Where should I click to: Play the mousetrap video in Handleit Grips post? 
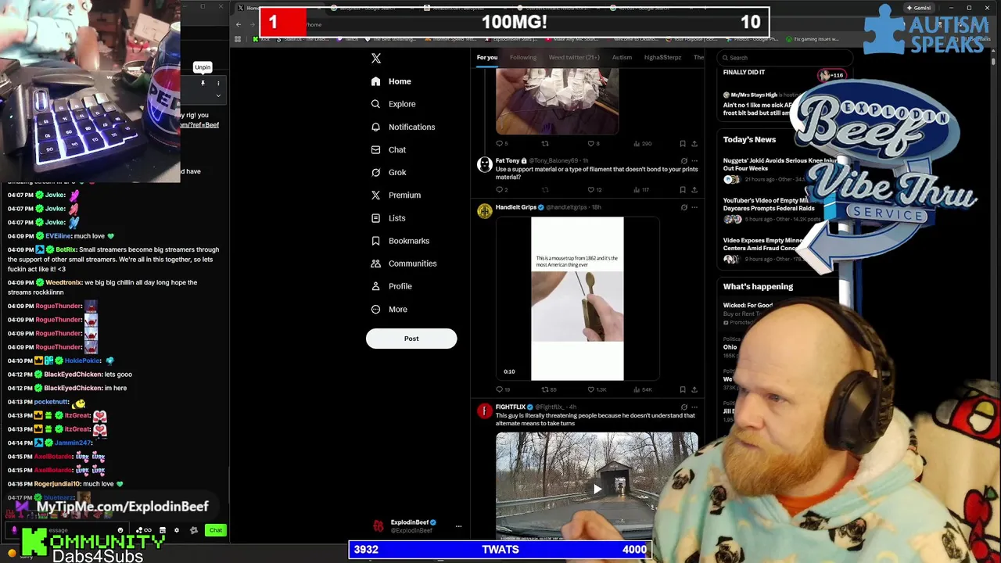(x=577, y=299)
